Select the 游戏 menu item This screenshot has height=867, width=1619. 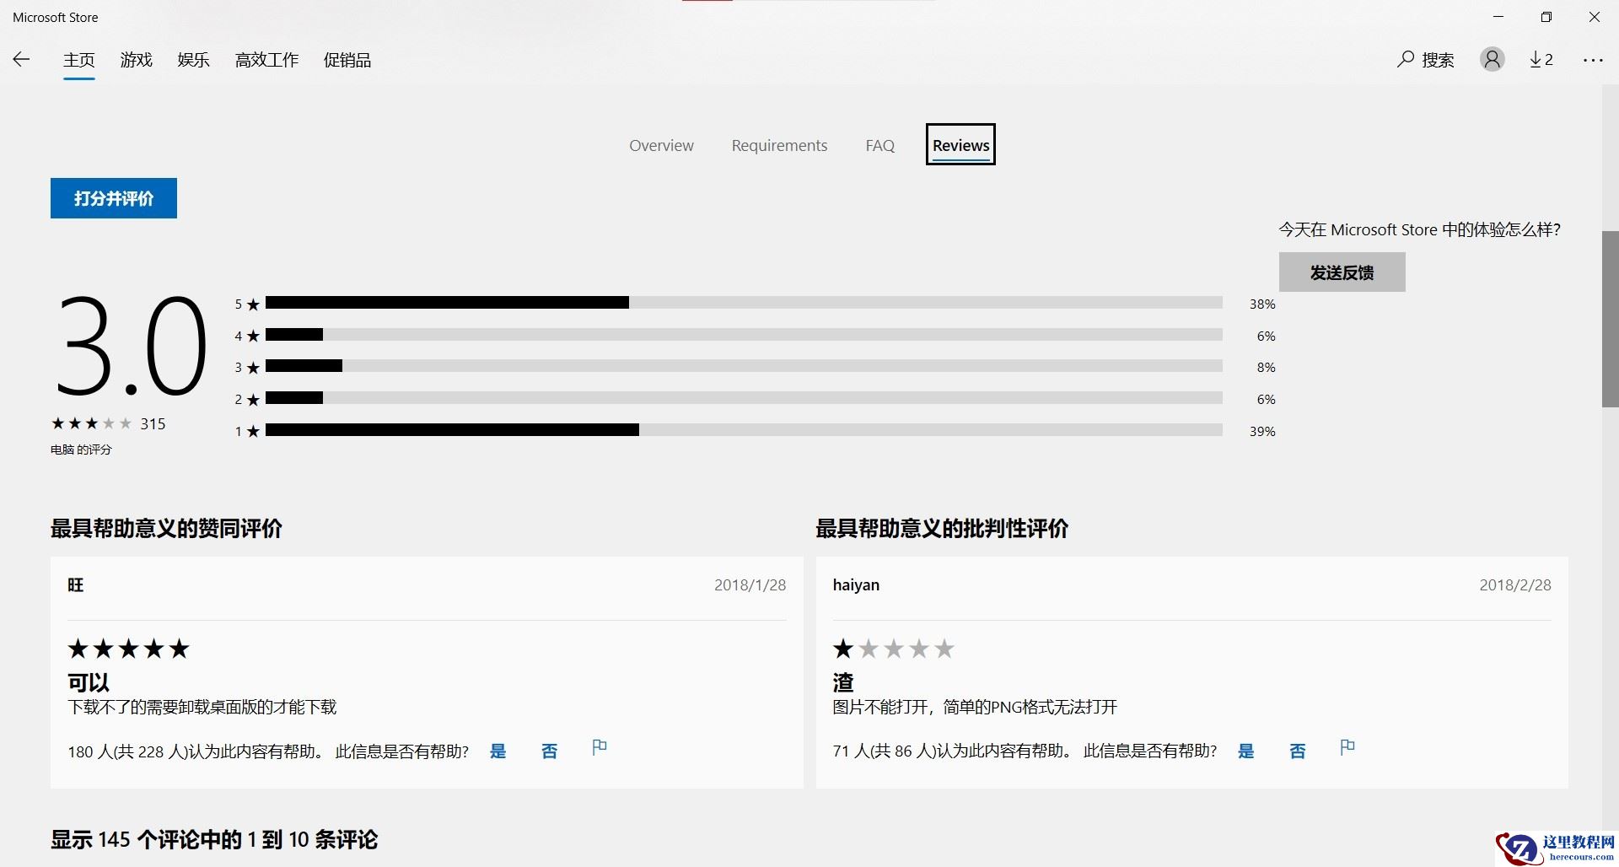(x=136, y=59)
